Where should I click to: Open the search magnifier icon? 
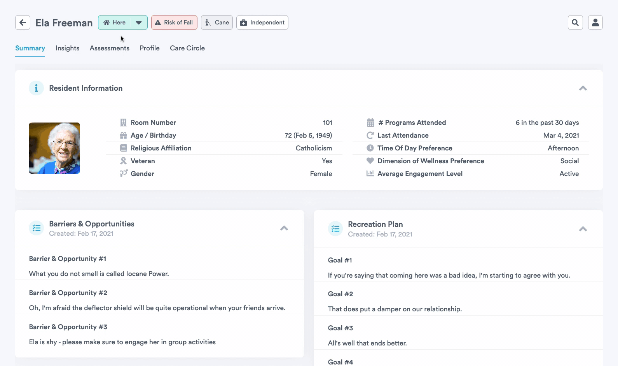(x=575, y=22)
